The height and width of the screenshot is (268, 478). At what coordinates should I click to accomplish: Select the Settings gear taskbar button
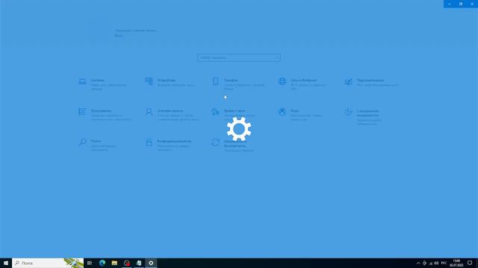[x=151, y=263]
